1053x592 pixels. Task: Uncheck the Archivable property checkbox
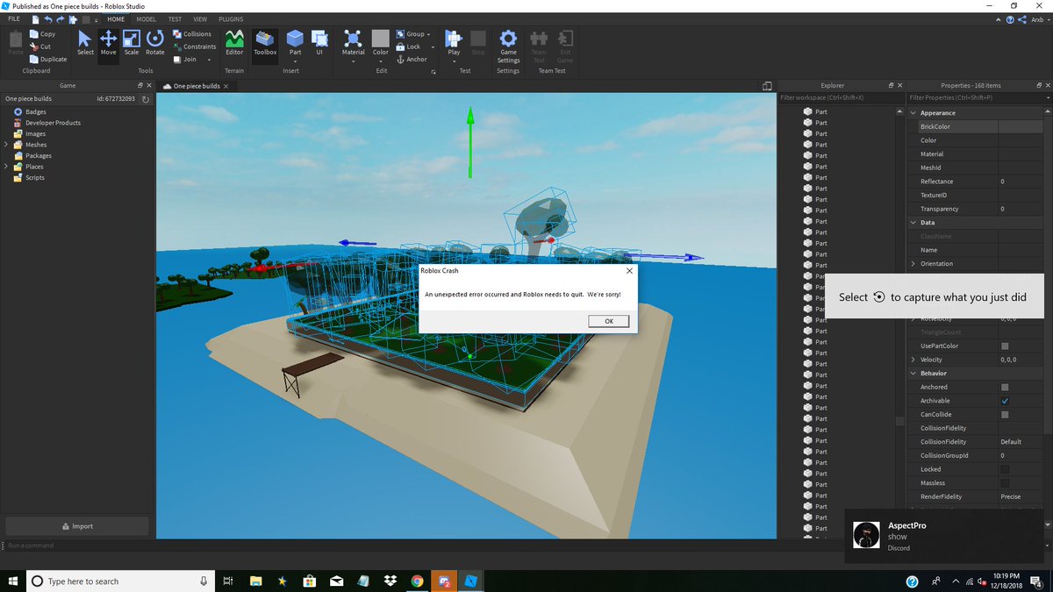point(1005,401)
